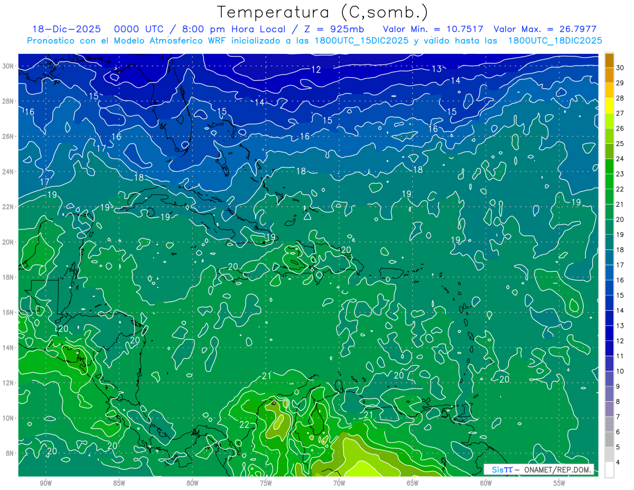Click the "Valor Max. = 26.7977" readout

[545, 29]
